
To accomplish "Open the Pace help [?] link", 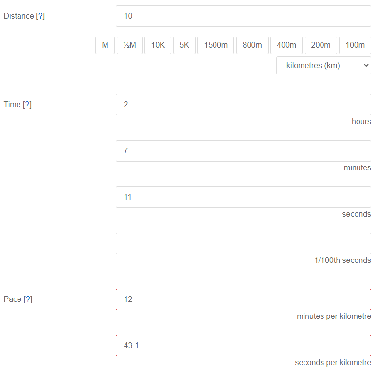I will 28,299.
